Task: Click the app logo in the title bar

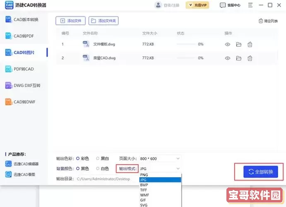Action: tap(9, 5)
